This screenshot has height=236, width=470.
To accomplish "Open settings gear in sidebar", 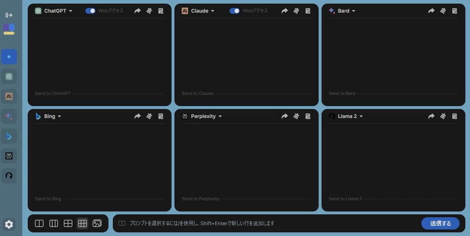I will [x=9, y=224].
